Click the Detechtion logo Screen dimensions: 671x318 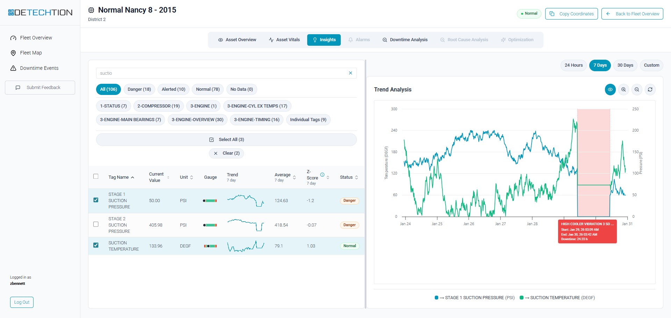click(x=40, y=13)
